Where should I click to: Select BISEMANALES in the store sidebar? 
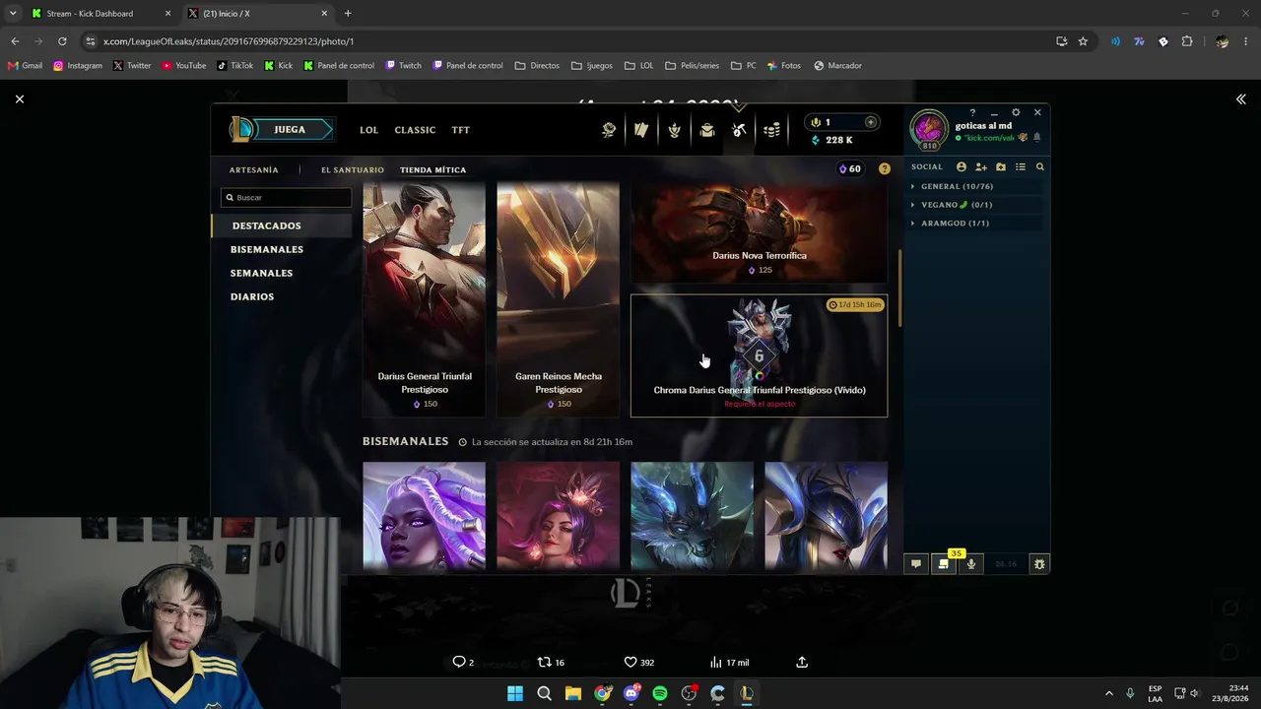pos(281,249)
